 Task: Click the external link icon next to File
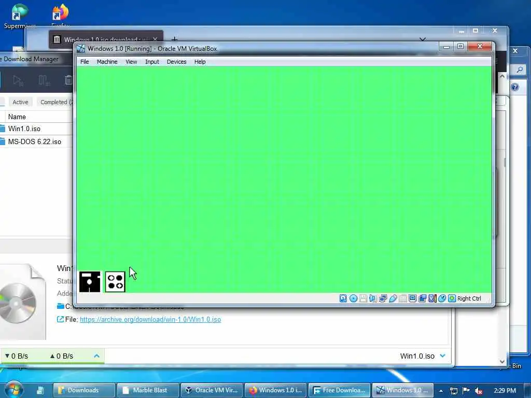point(60,319)
